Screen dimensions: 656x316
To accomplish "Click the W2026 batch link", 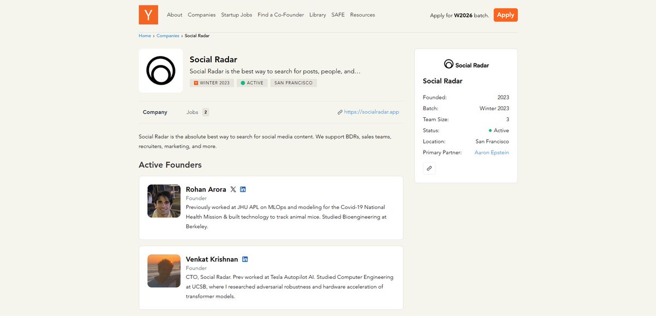I will click(x=462, y=15).
